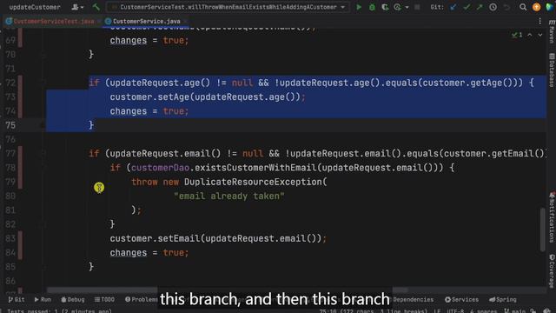Click the cursor position 75:10 status widget
The image size is (556, 313).
pos(373,311)
